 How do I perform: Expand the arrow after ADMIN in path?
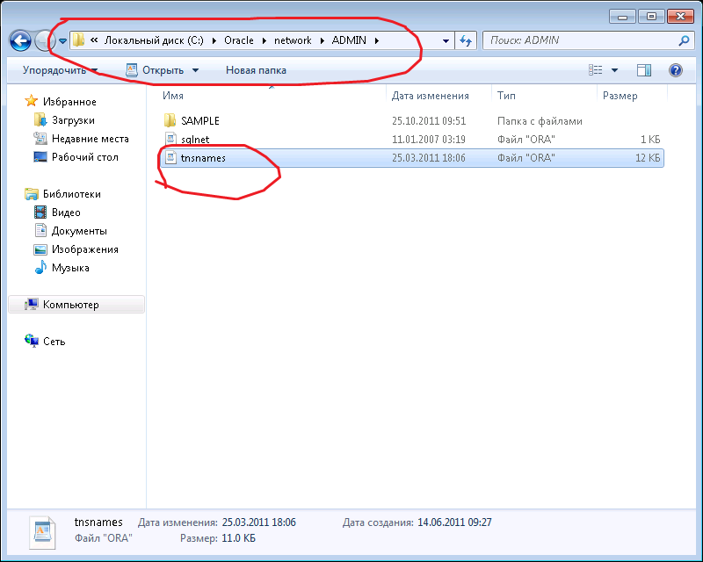click(377, 40)
